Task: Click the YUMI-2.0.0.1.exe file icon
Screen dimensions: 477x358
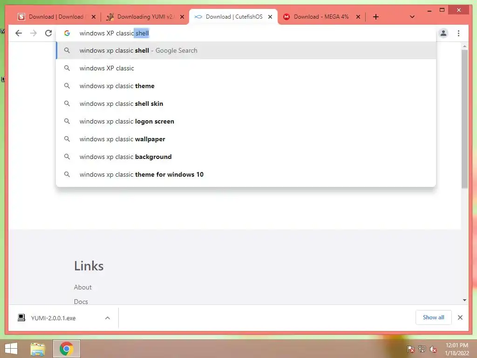Action: point(21,318)
